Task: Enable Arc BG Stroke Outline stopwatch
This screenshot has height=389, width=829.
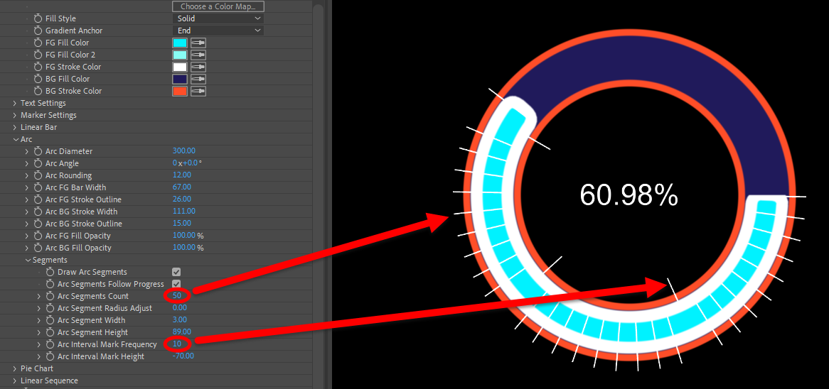Action: 38,224
